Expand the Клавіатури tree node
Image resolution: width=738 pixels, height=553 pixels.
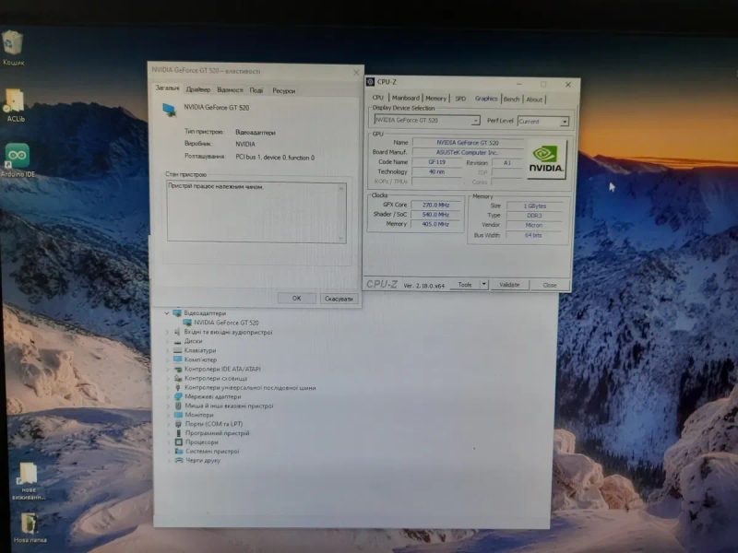(x=167, y=350)
